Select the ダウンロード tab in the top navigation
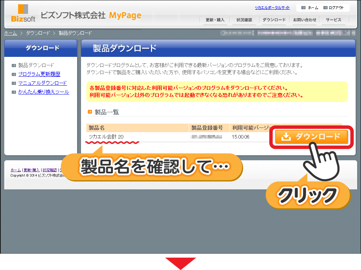The width and height of the screenshot is (361, 270). [x=274, y=20]
